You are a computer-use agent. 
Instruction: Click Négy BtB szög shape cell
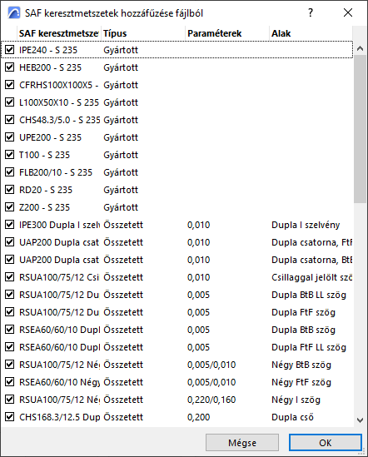(x=301, y=365)
